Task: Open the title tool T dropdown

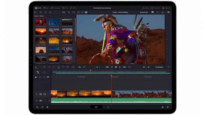Action: (38, 72)
